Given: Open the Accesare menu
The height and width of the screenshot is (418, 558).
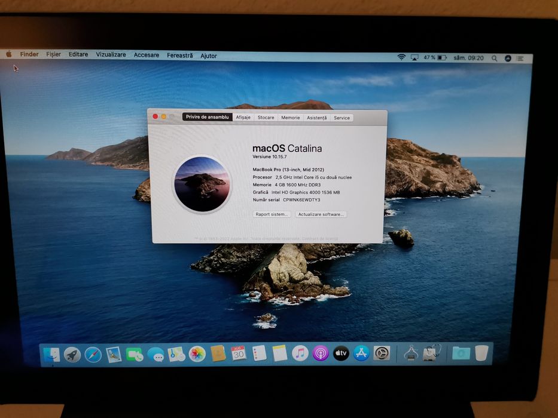Looking at the screenshot, I should 147,55.
